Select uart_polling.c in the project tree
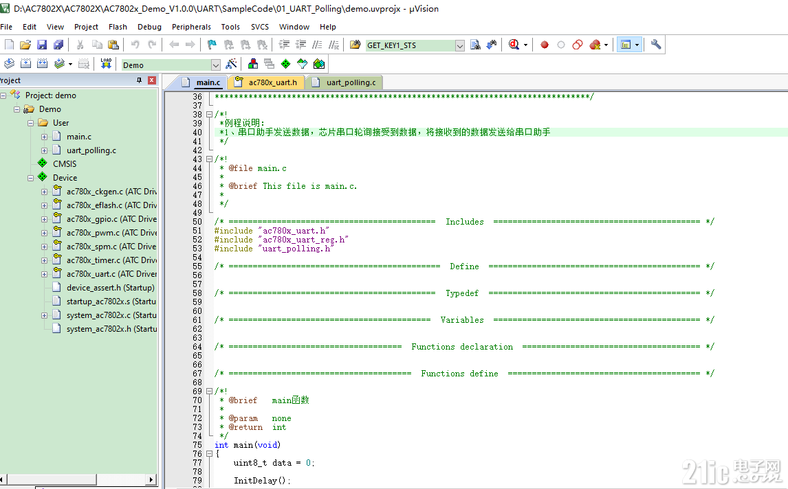788x489 pixels. point(91,150)
